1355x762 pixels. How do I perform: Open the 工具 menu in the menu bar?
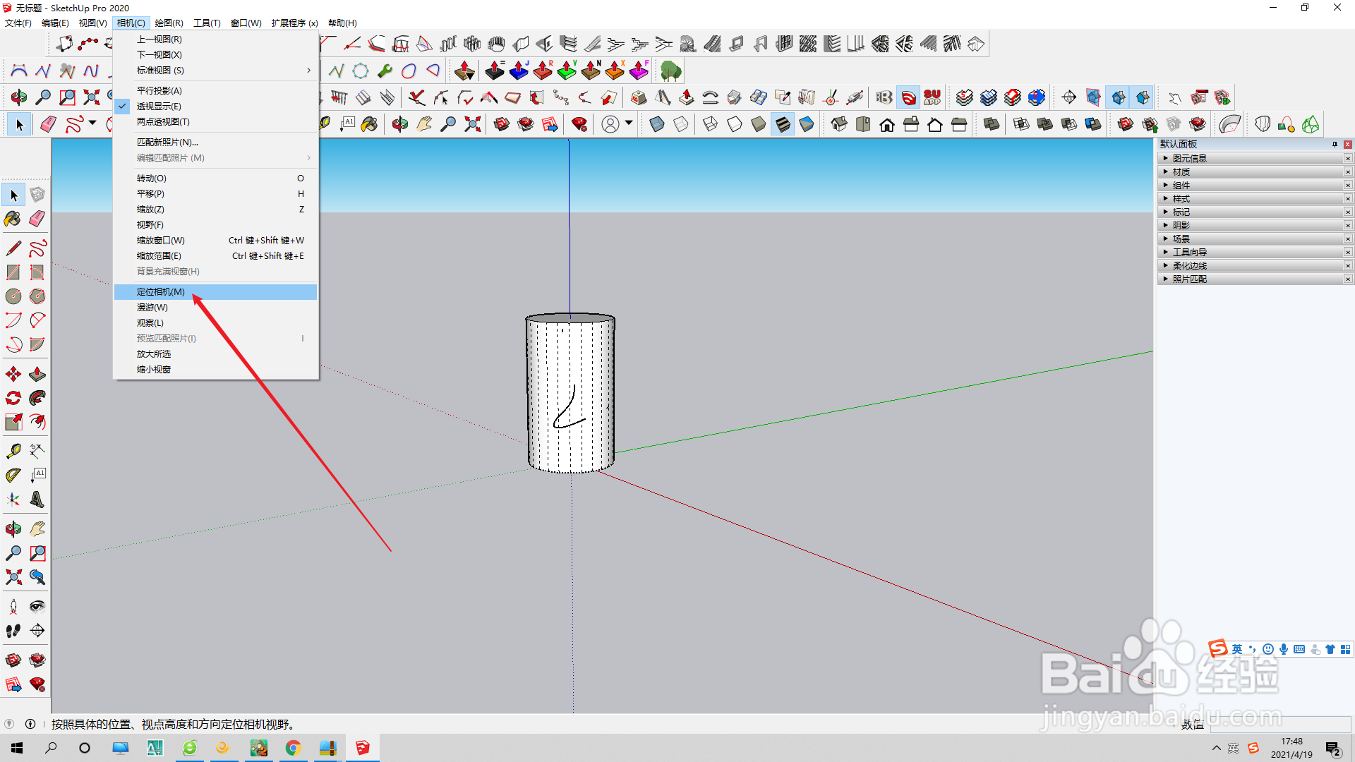[207, 23]
